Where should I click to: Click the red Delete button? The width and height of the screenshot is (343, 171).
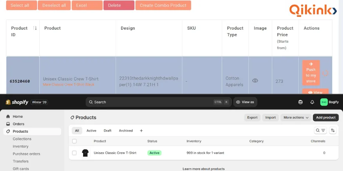click(x=119, y=5)
